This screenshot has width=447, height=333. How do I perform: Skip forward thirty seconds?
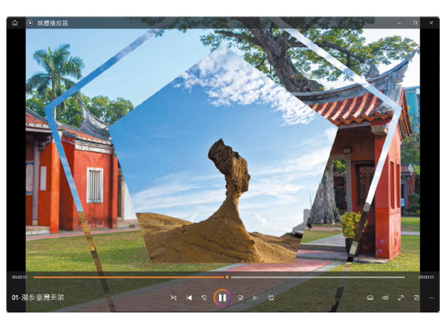click(240, 298)
